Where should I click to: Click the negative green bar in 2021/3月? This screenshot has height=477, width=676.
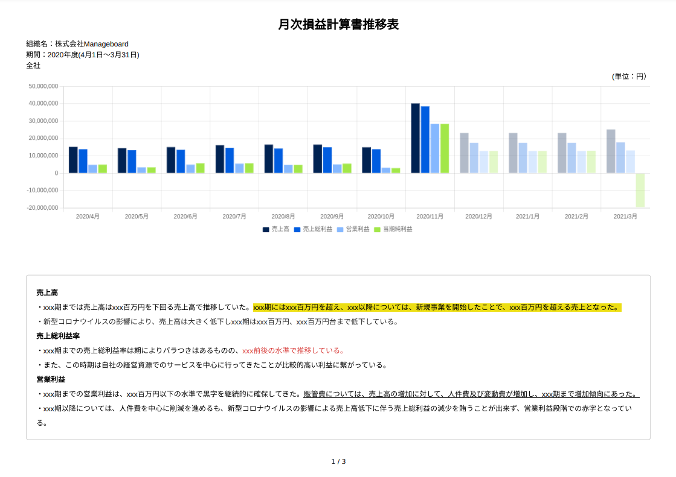tap(640, 191)
